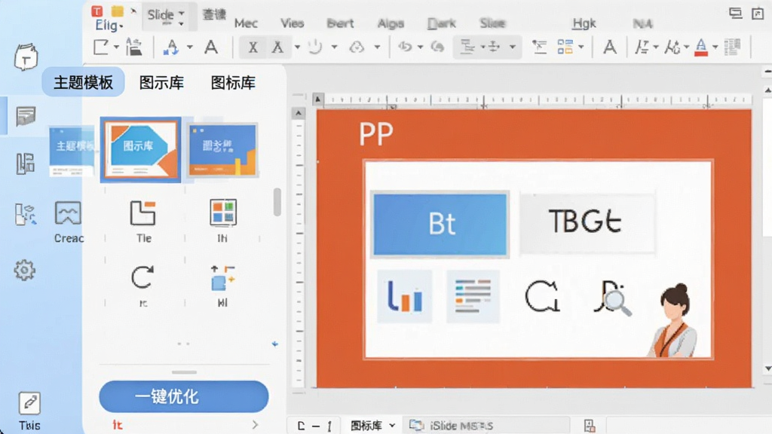Click the woman illustration on slide
This screenshot has width=772, height=434.
click(673, 319)
